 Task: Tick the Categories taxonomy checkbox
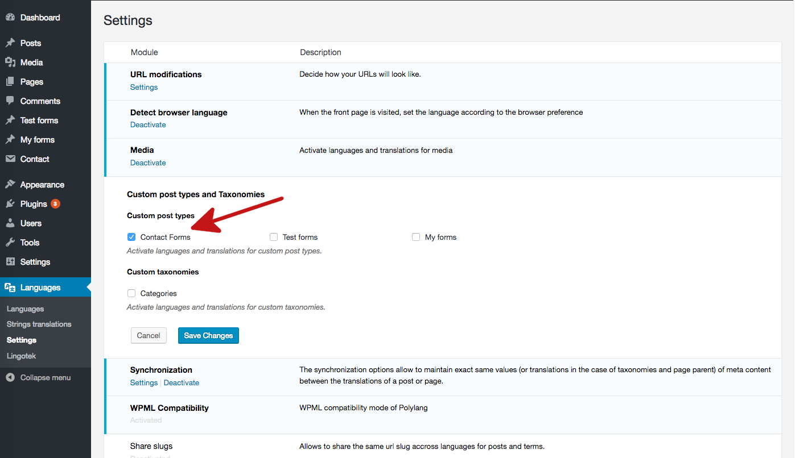click(131, 293)
